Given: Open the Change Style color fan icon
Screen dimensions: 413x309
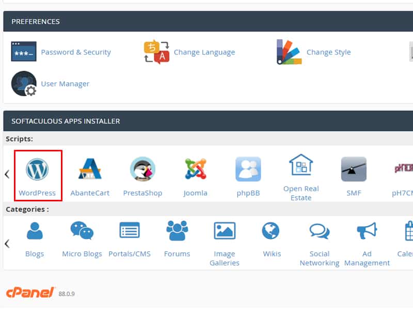Looking at the screenshot, I should 289,52.
